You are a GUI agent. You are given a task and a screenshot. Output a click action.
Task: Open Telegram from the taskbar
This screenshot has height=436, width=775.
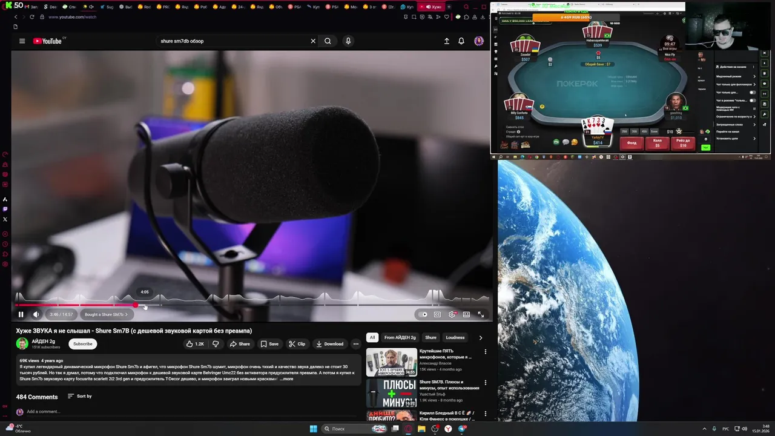click(462, 429)
